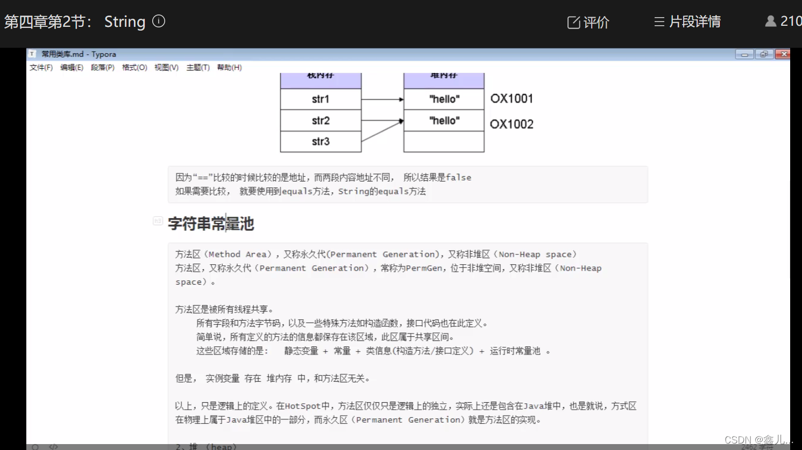Click the line starting 这些区域存储的是
802x450 pixels.
[373, 351]
